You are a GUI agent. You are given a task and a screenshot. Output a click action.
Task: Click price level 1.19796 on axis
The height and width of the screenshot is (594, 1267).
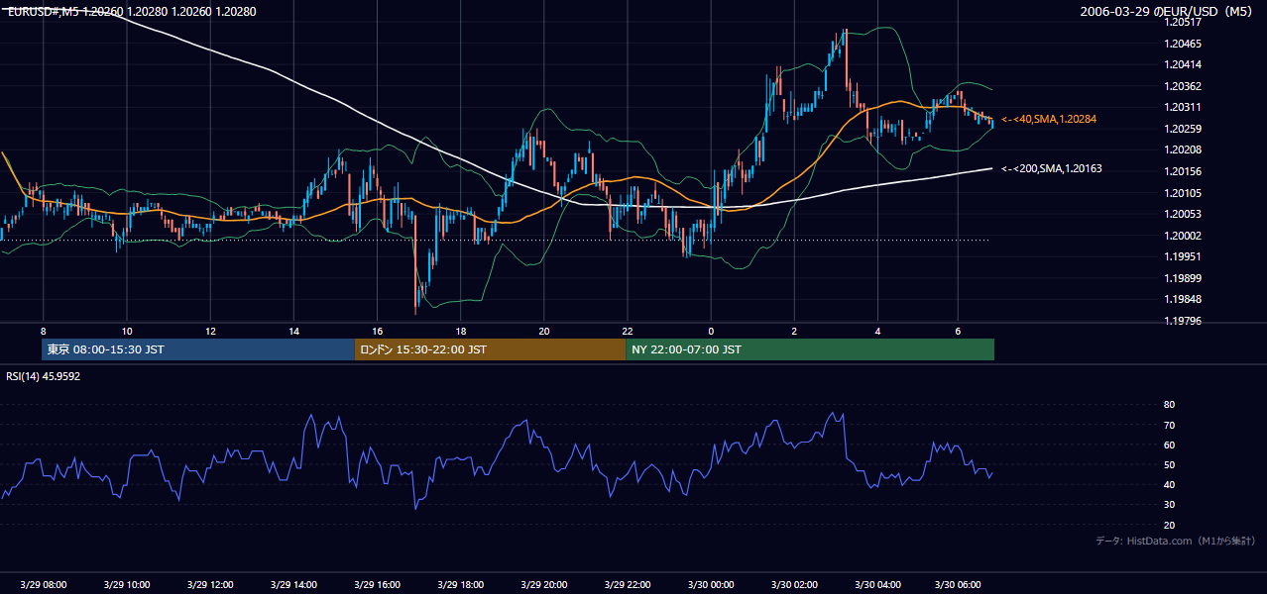[x=1185, y=321]
